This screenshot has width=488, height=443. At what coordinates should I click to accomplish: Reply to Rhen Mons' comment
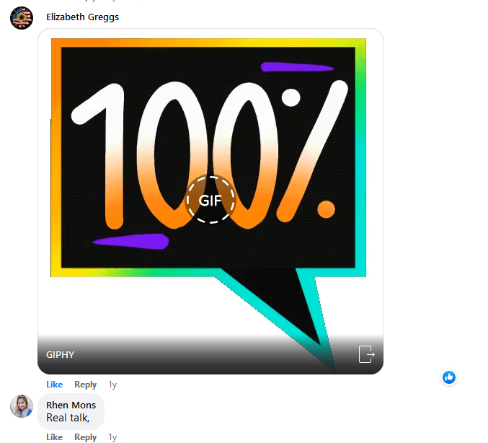coord(85,437)
